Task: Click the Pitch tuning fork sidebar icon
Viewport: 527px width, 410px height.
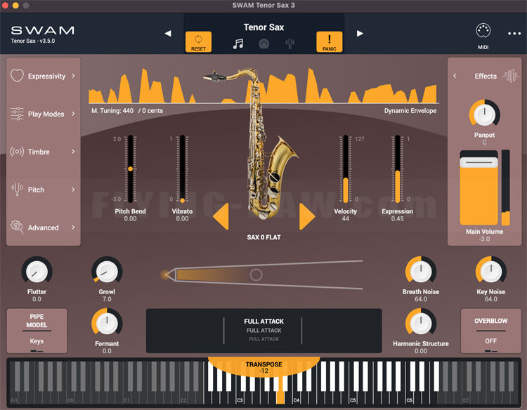Action: pyautogui.click(x=17, y=190)
